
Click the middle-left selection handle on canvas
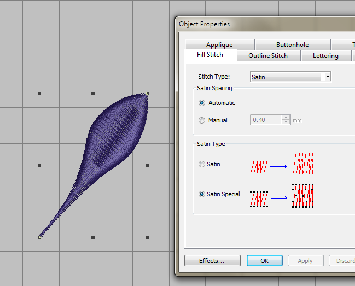point(39,165)
